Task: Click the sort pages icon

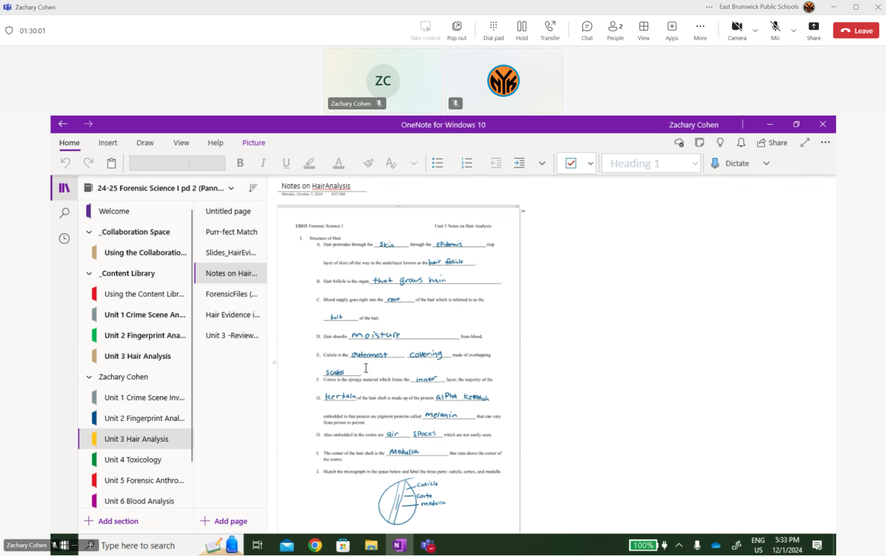Action: (x=253, y=188)
